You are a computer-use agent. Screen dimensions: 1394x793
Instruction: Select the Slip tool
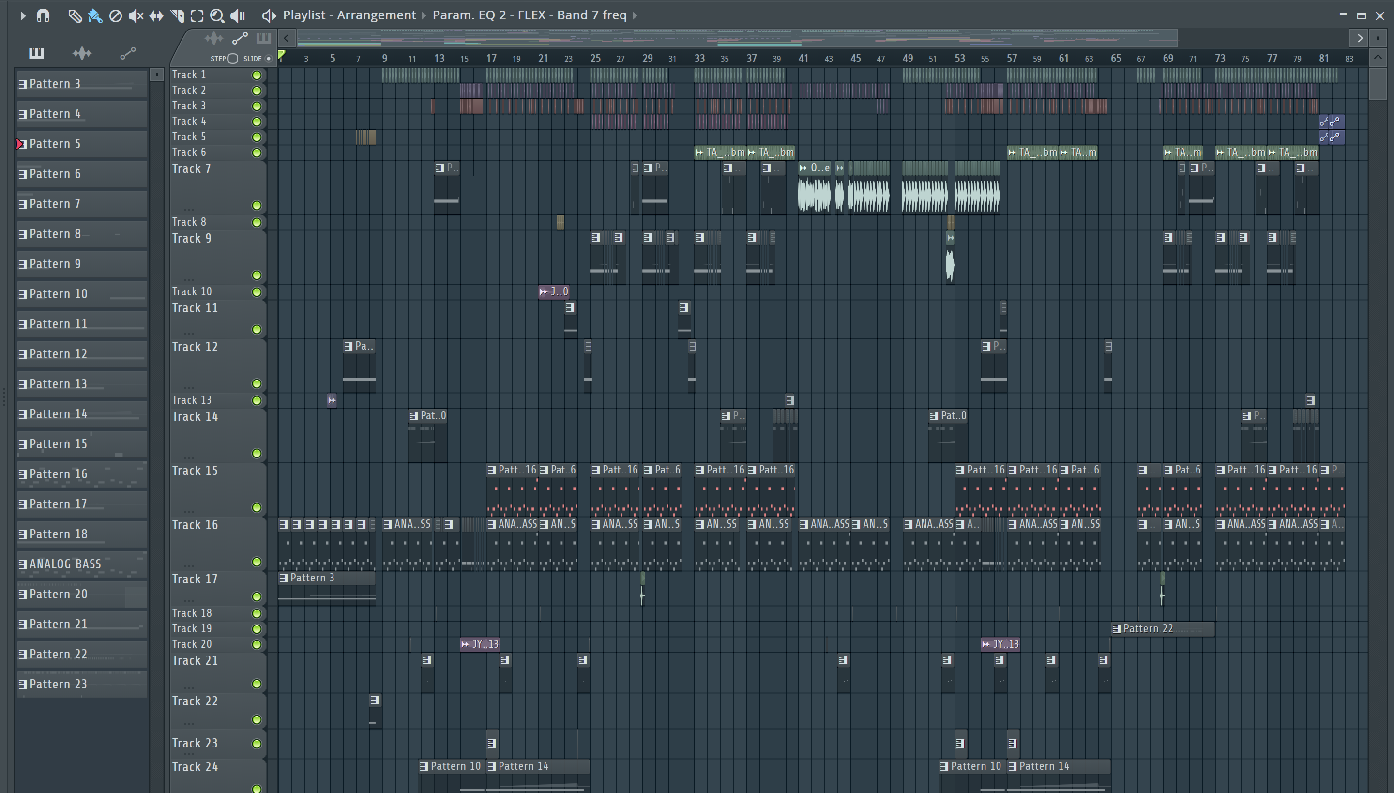(x=156, y=16)
